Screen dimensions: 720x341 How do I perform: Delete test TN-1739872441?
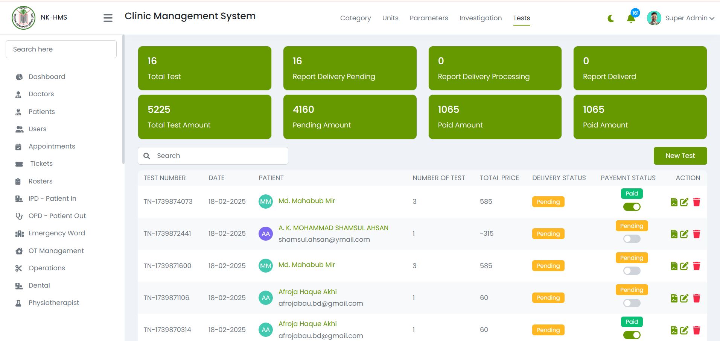pos(697,234)
